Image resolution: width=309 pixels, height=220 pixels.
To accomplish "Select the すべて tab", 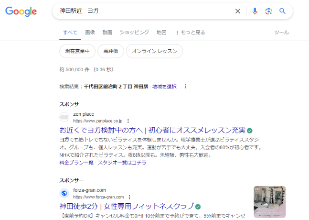I will point(70,33).
